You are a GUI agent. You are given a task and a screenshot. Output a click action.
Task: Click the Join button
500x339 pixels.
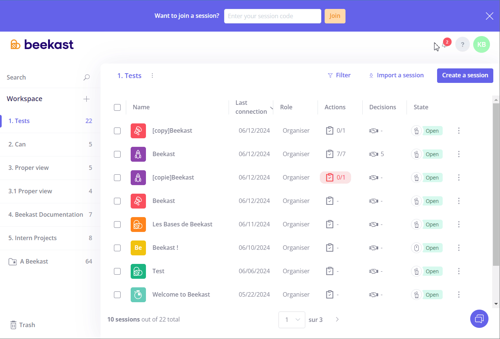pos(335,16)
